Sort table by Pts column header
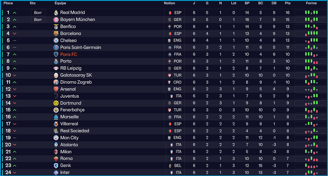This screenshot has width=328, height=176. [287, 3]
